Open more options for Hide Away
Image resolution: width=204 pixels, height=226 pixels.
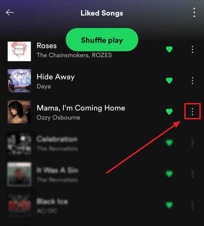point(192,80)
